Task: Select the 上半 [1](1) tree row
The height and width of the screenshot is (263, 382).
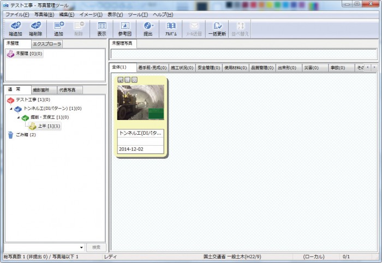Action: (x=45, y=126)
